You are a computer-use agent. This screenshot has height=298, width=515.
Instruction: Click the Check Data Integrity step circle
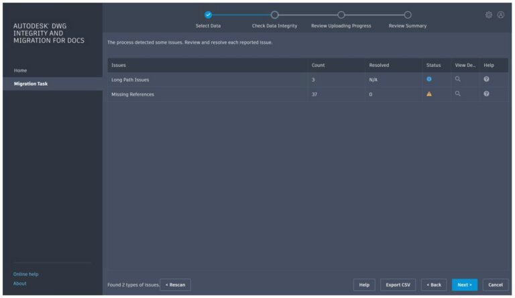click(x=274, y=15)
